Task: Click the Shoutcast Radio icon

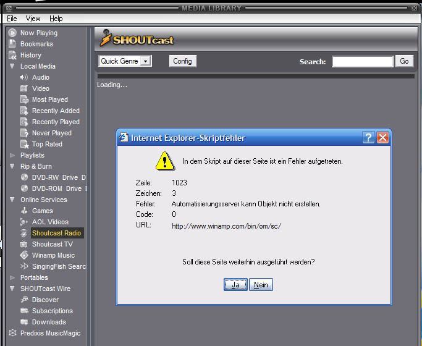Action: 24,233
